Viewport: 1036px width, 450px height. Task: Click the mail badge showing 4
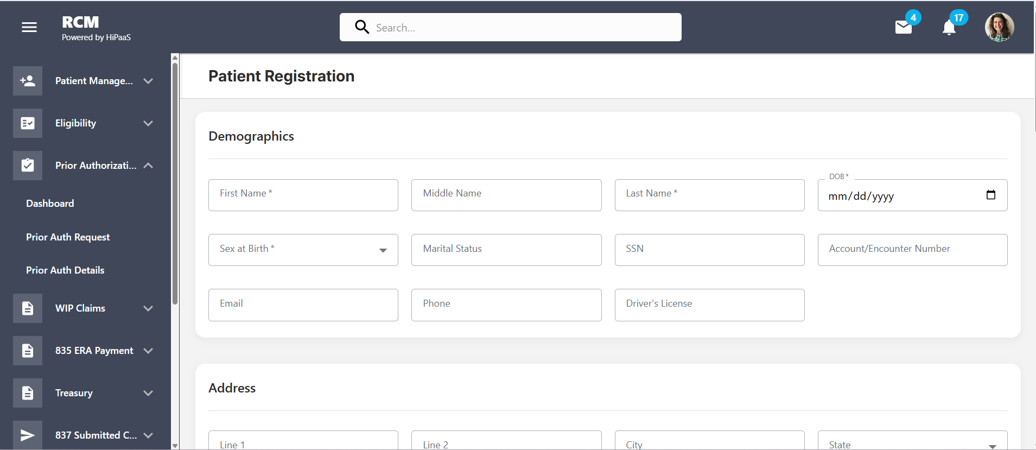[x=913, y=17]
